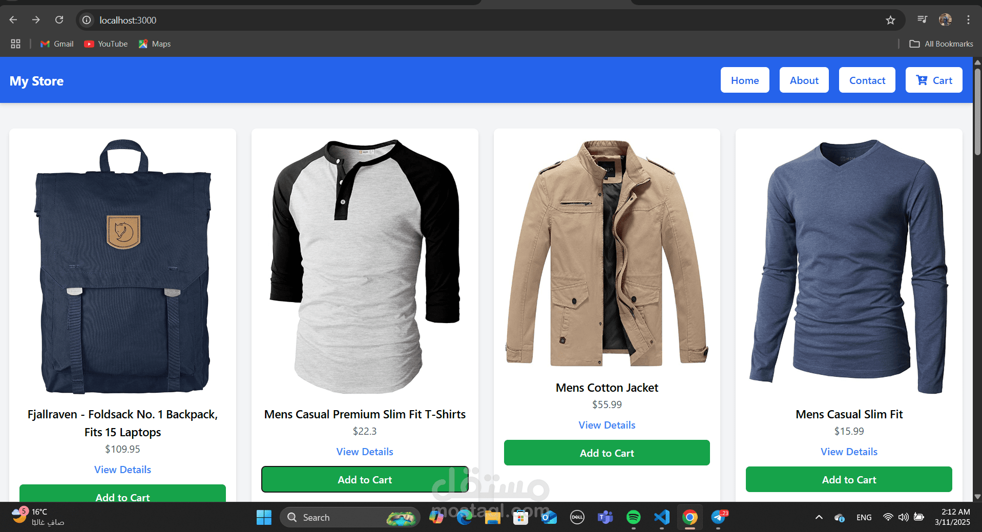Viewport: 982px width, 532px height.
Task: Click the Mens Cotton Jacket image
Action: click(x=607, y=253)
